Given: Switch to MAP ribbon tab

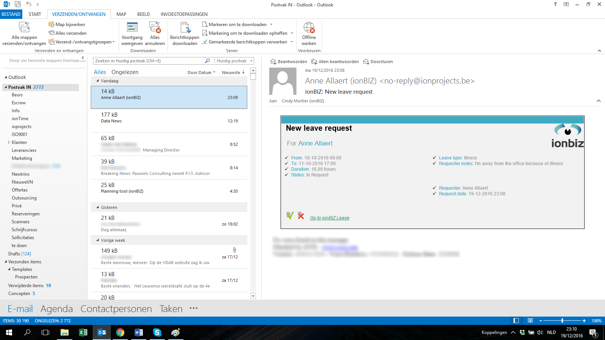Looking at the screenshot, I should (121, 14).
